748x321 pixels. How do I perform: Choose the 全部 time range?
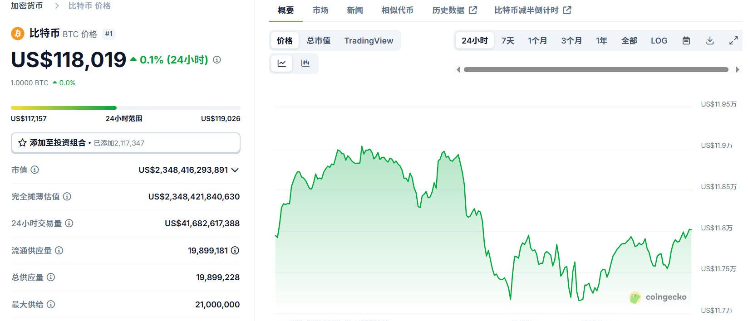point(629,41)
